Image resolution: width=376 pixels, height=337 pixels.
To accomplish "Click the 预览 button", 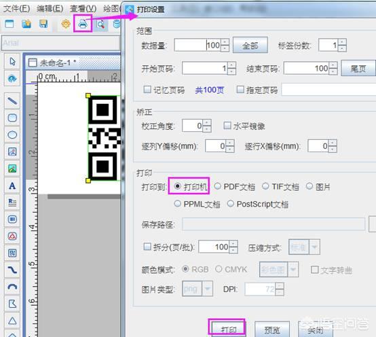I will pyautogui.click(x=272, y=330).
